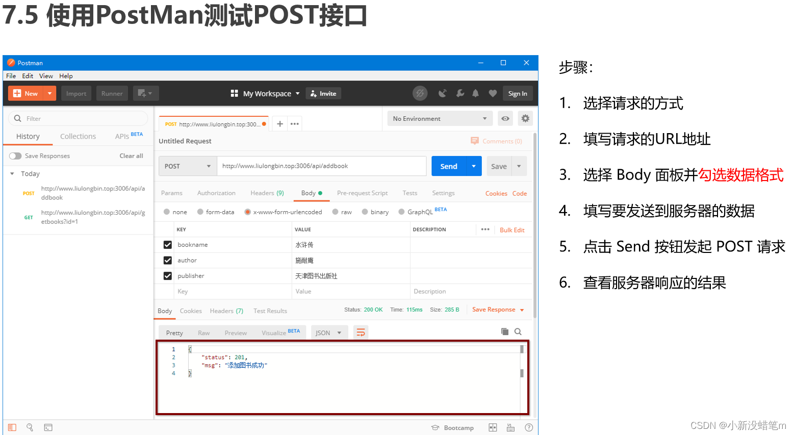Viewport: 794px width, 435px height.
Task: Switch to the Params request tab
Action: tap(172, 193)
